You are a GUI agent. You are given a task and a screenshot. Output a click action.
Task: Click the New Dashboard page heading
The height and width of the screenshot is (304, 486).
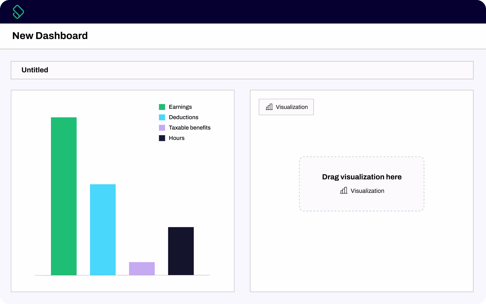pyautogui.click(x=50, y=36)
